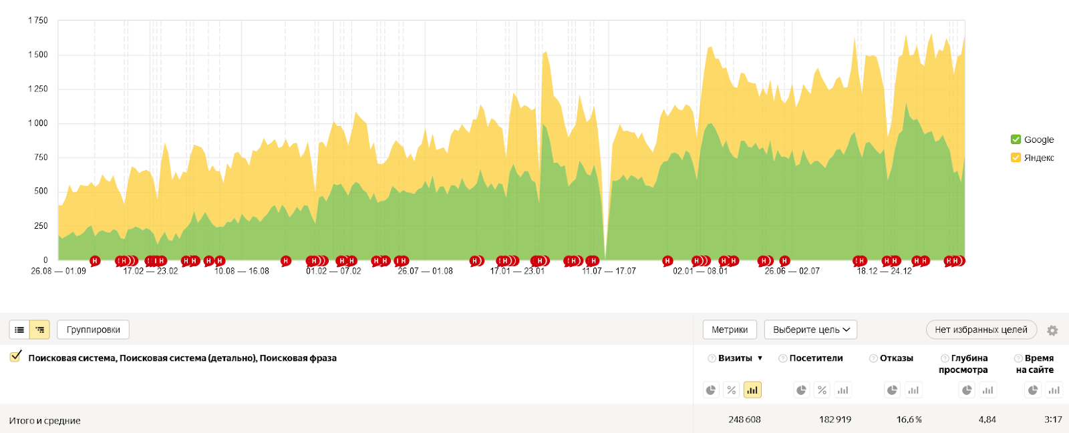Sort by Визиты column arrow
This screenshot has height=433, width=1069.
(760, 359)
